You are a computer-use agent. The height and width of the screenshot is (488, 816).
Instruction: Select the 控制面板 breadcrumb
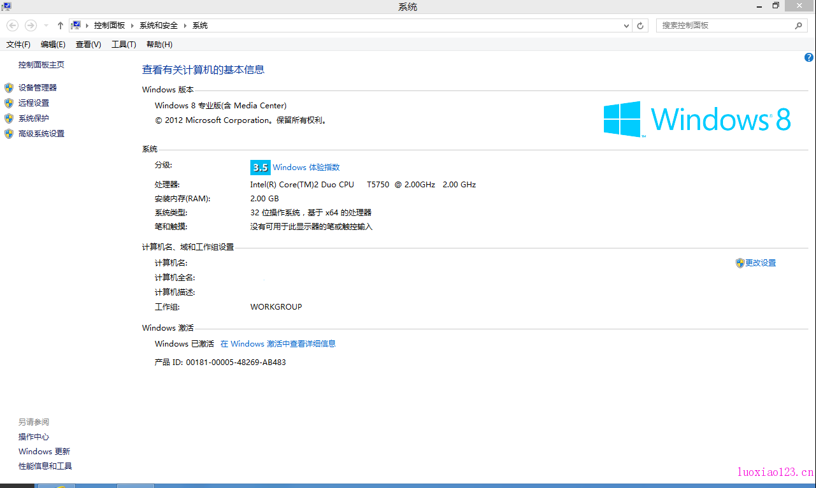[x=110, y=25]
